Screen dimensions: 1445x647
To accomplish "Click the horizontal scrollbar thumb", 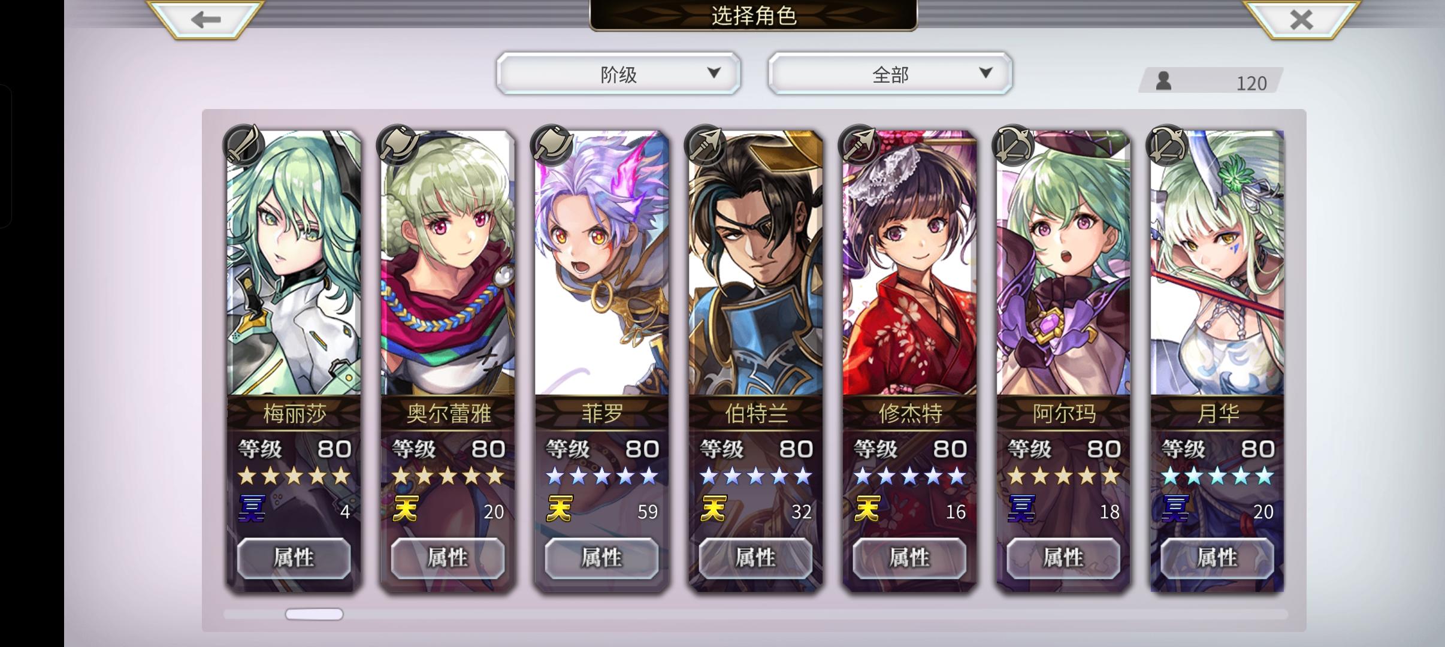I will pyautogui.click(x=314, y=614).
